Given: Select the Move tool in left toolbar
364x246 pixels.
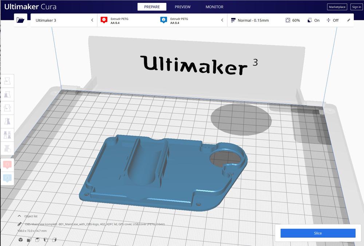Looking at the screenshot, I should (7, 81).
